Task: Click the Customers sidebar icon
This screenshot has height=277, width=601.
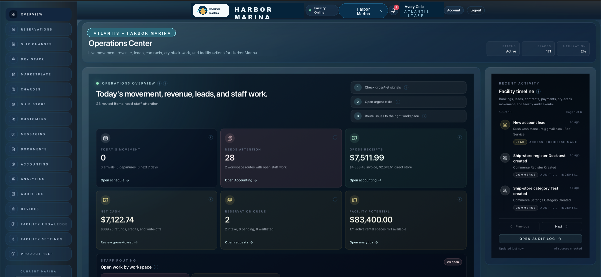Action: point(13,119)
